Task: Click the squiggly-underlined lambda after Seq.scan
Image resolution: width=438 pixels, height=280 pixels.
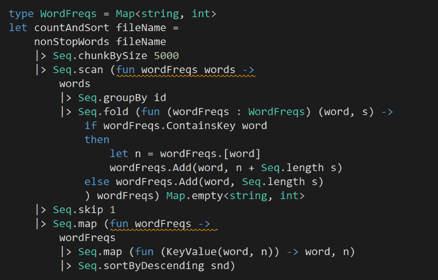Action: coord(185,70)
